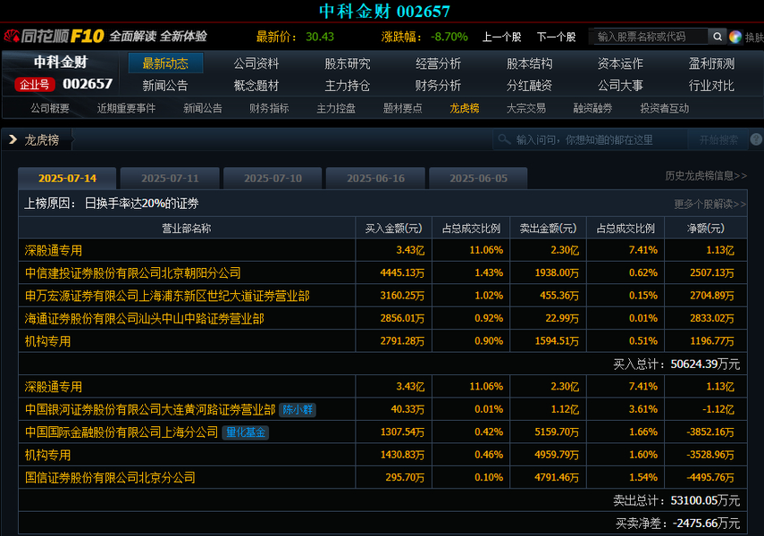Expand 历史龙虎榜信息 link
Image resolution: width=764 pixels, height=536 pixels.
point(706,176)
